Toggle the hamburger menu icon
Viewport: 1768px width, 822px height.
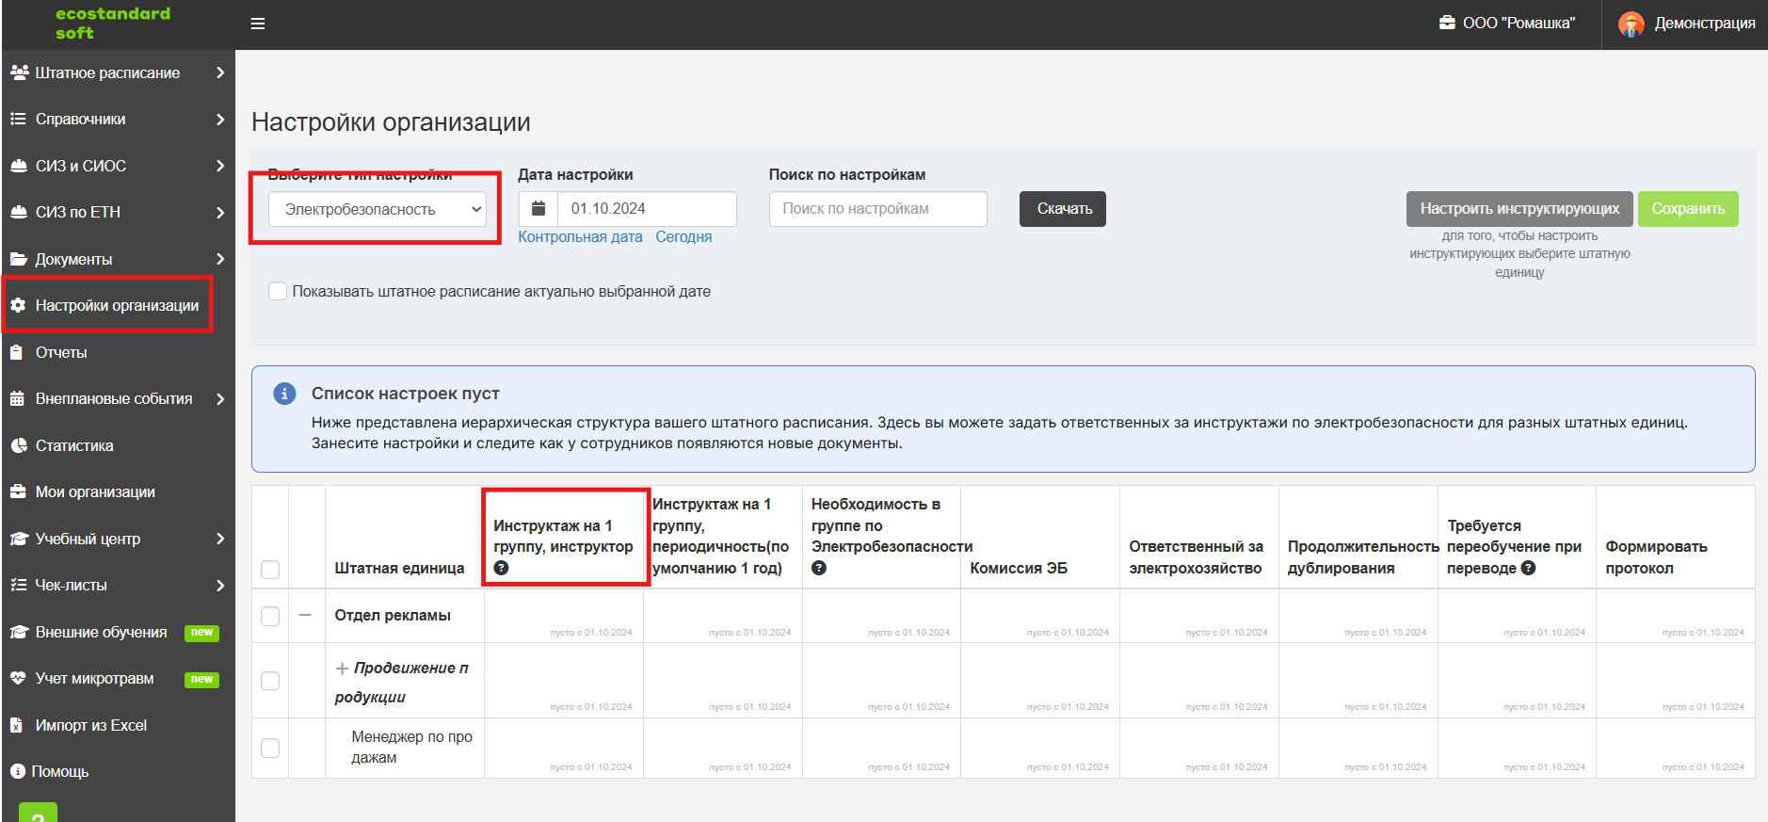[258, 24]
